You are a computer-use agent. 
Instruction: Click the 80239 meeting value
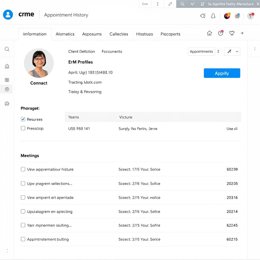[x=232, y=169]
